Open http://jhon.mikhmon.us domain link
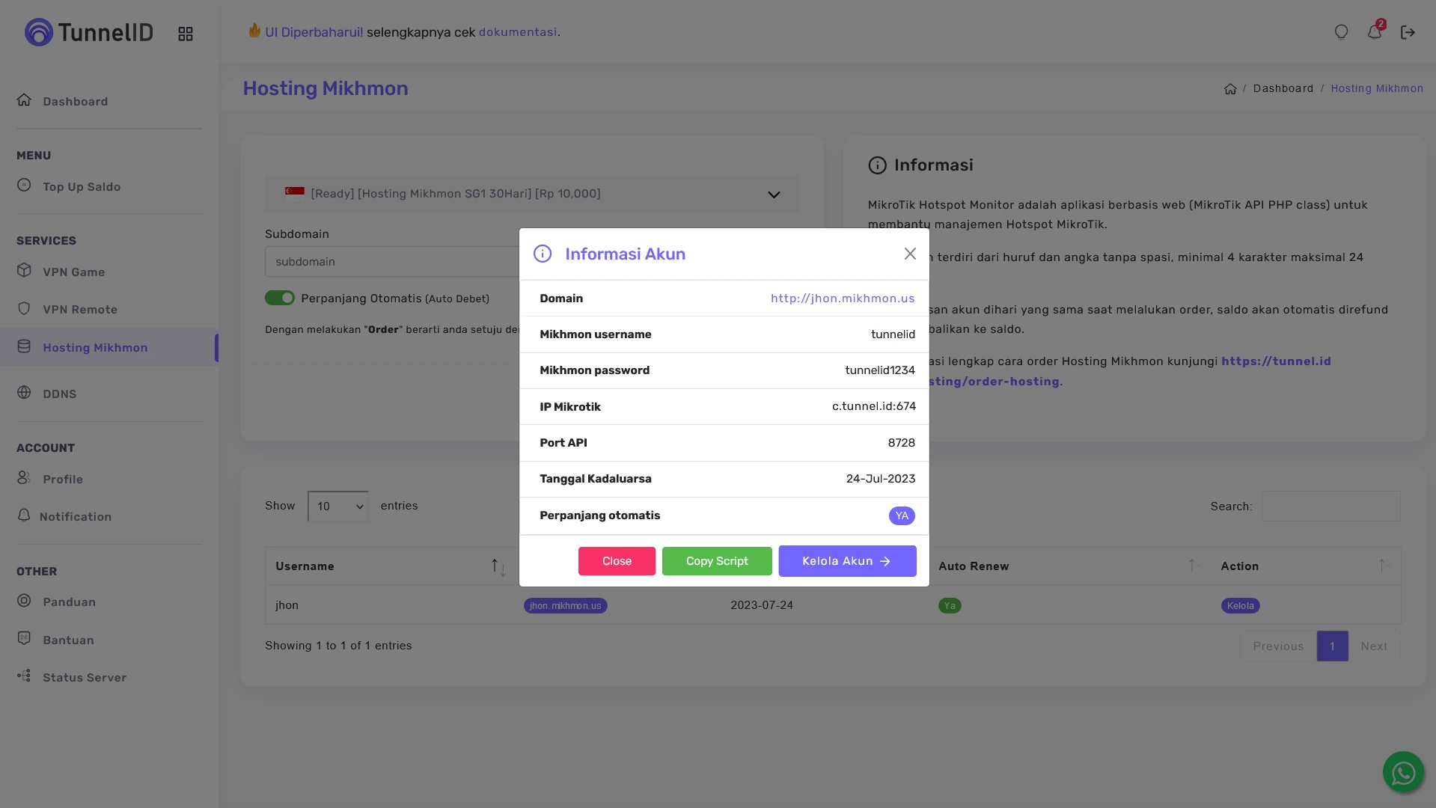The width and height of the screenshot is (1436, 808). tap(843, 299)
